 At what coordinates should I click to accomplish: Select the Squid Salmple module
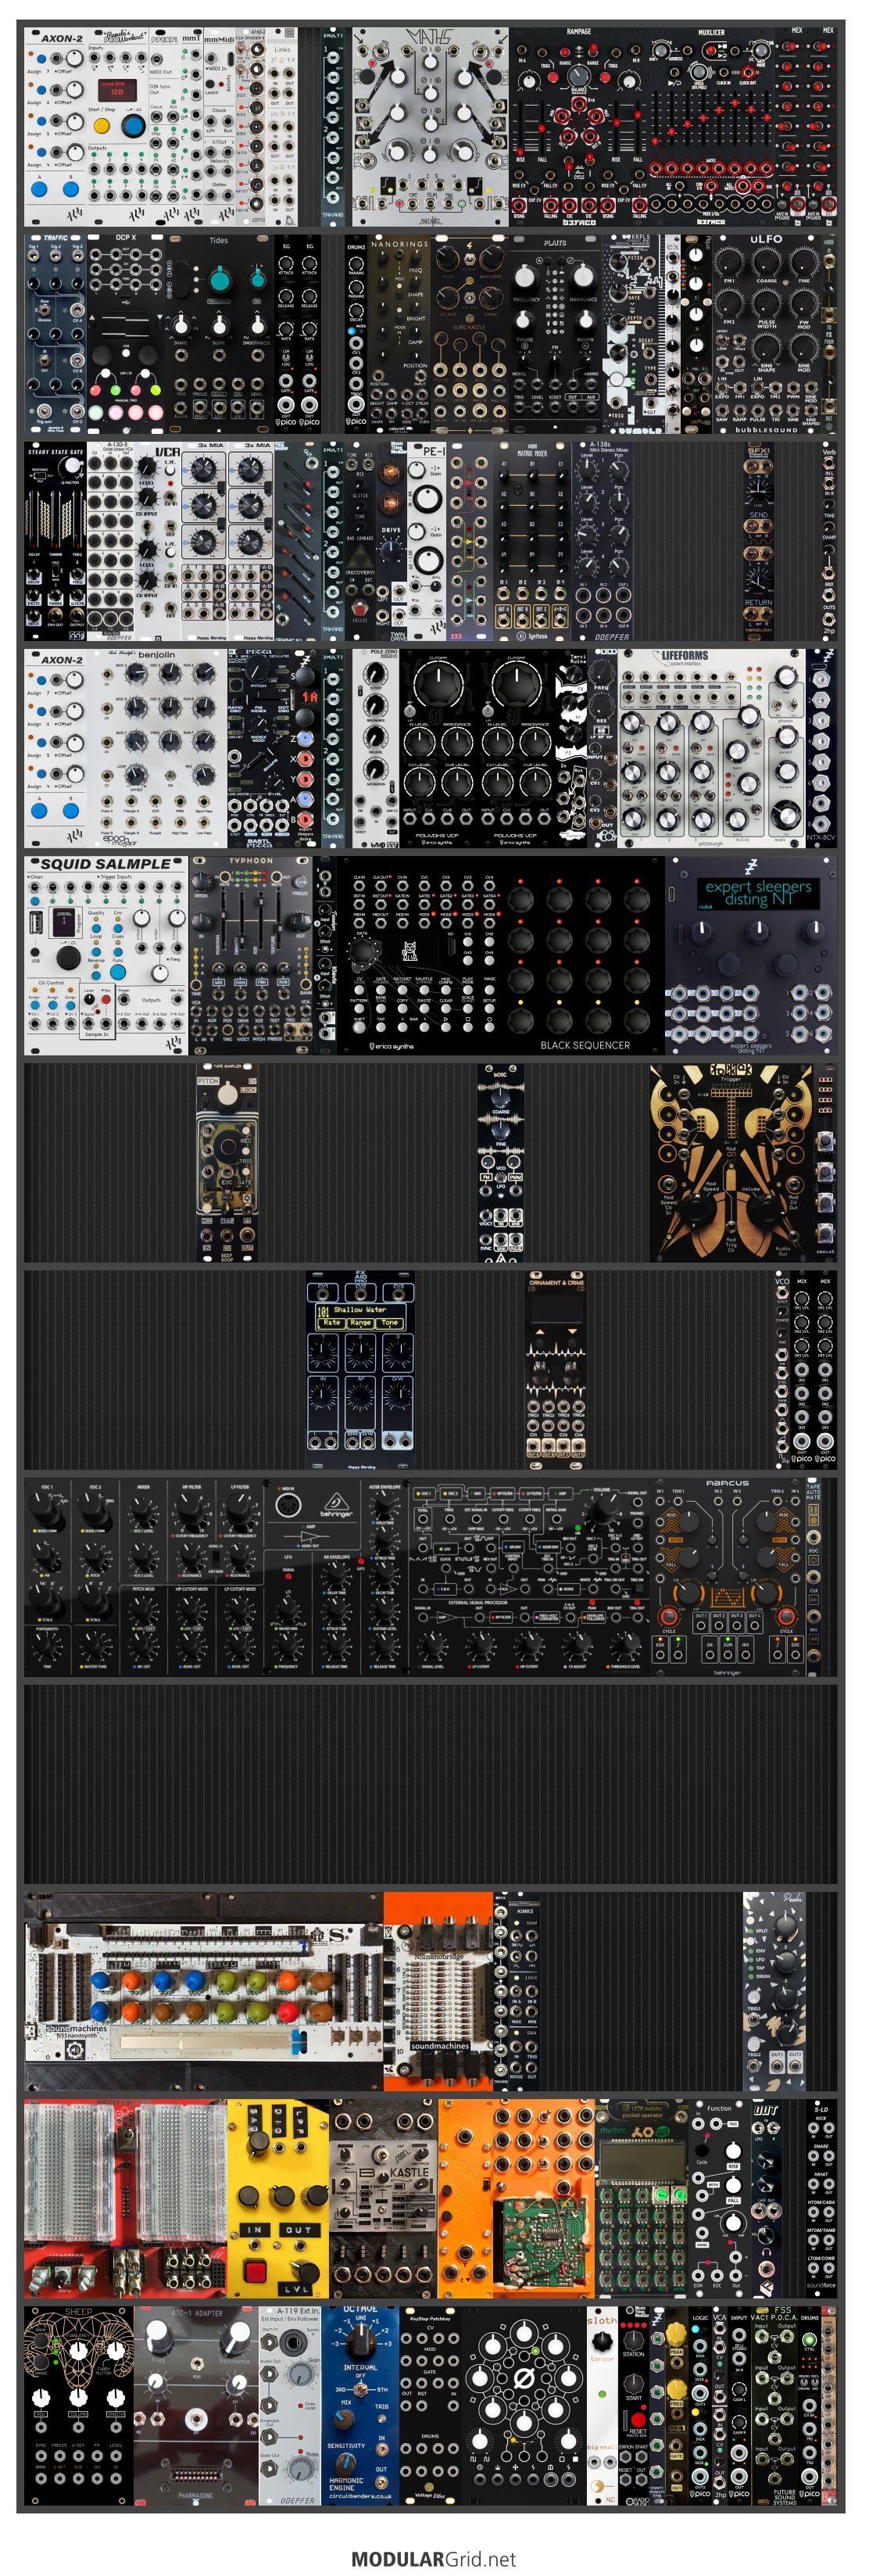[x=106, y=955]
